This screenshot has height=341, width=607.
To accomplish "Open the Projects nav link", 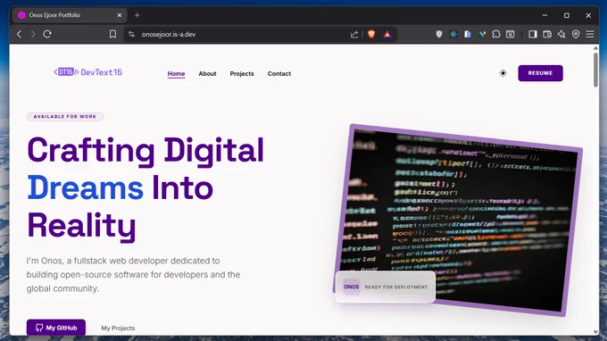I will (242, 73).
